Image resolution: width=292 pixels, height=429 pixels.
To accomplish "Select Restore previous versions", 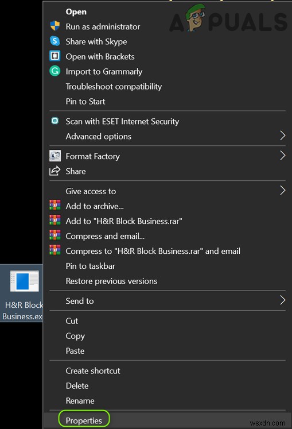I will click(x=111, y=281).
